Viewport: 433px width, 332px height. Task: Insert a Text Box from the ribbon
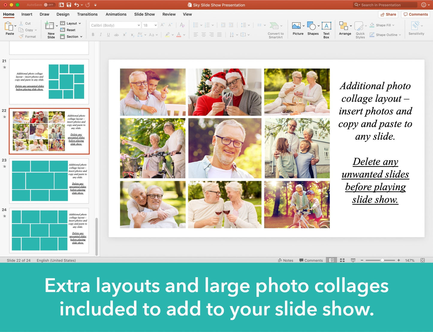click(326, 28)
